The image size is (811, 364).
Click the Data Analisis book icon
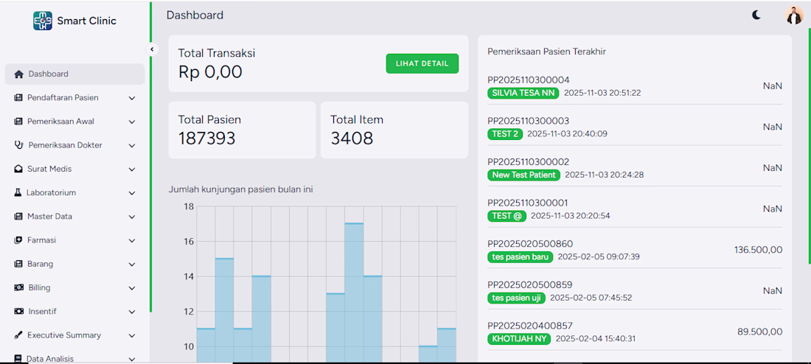pyautogui.click(x=18, y=358)
